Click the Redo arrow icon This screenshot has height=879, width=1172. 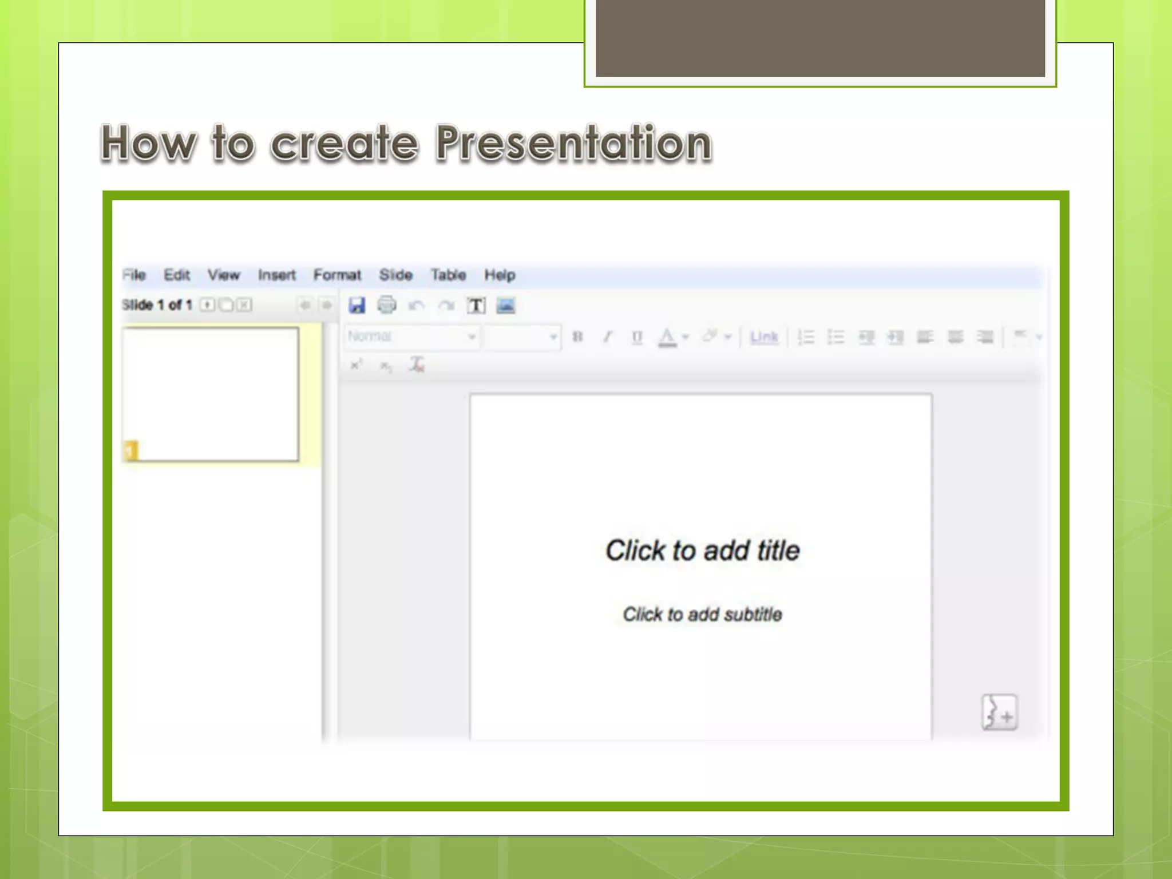click(446, 306)
